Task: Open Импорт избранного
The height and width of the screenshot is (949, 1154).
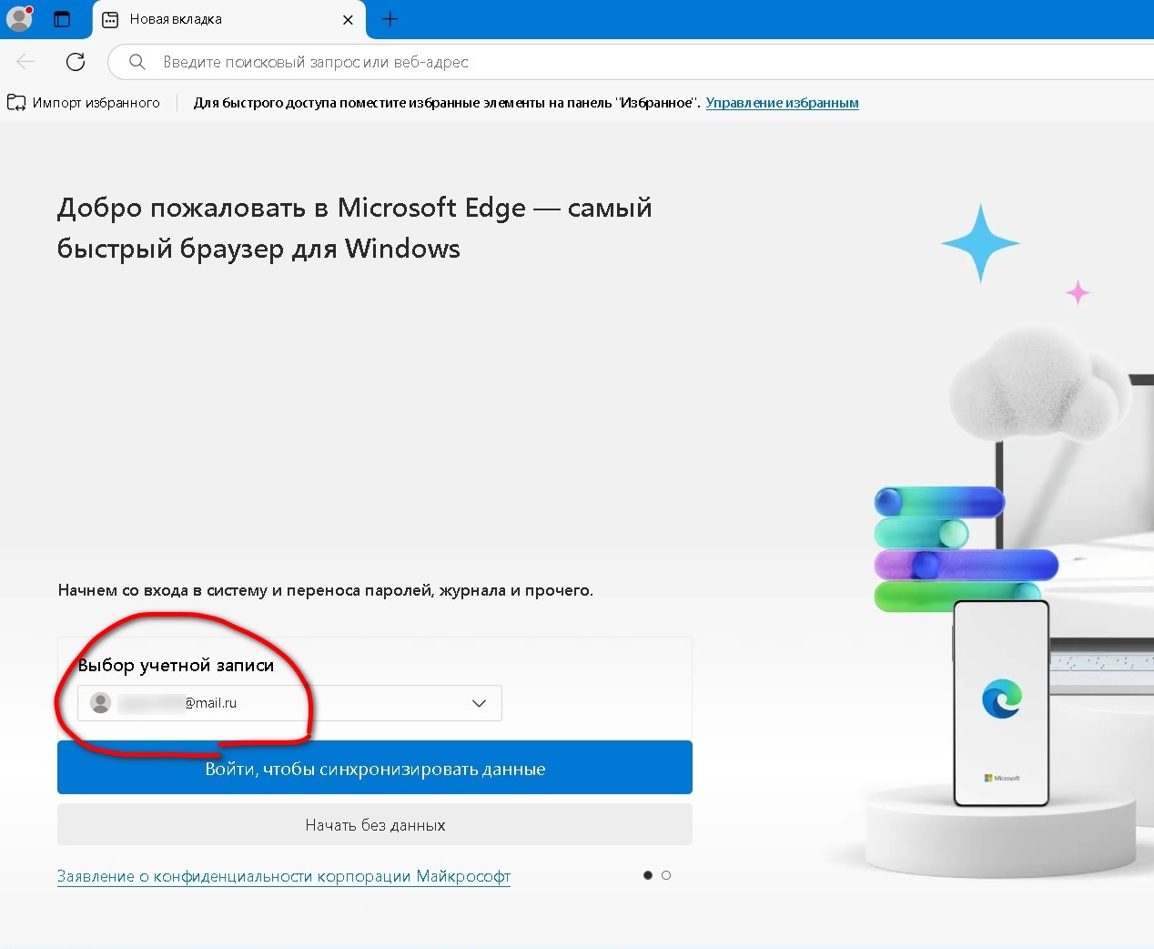Action: [84, 103]
